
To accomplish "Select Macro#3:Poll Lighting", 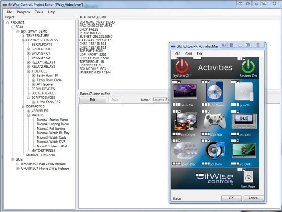I will point(51,129).
